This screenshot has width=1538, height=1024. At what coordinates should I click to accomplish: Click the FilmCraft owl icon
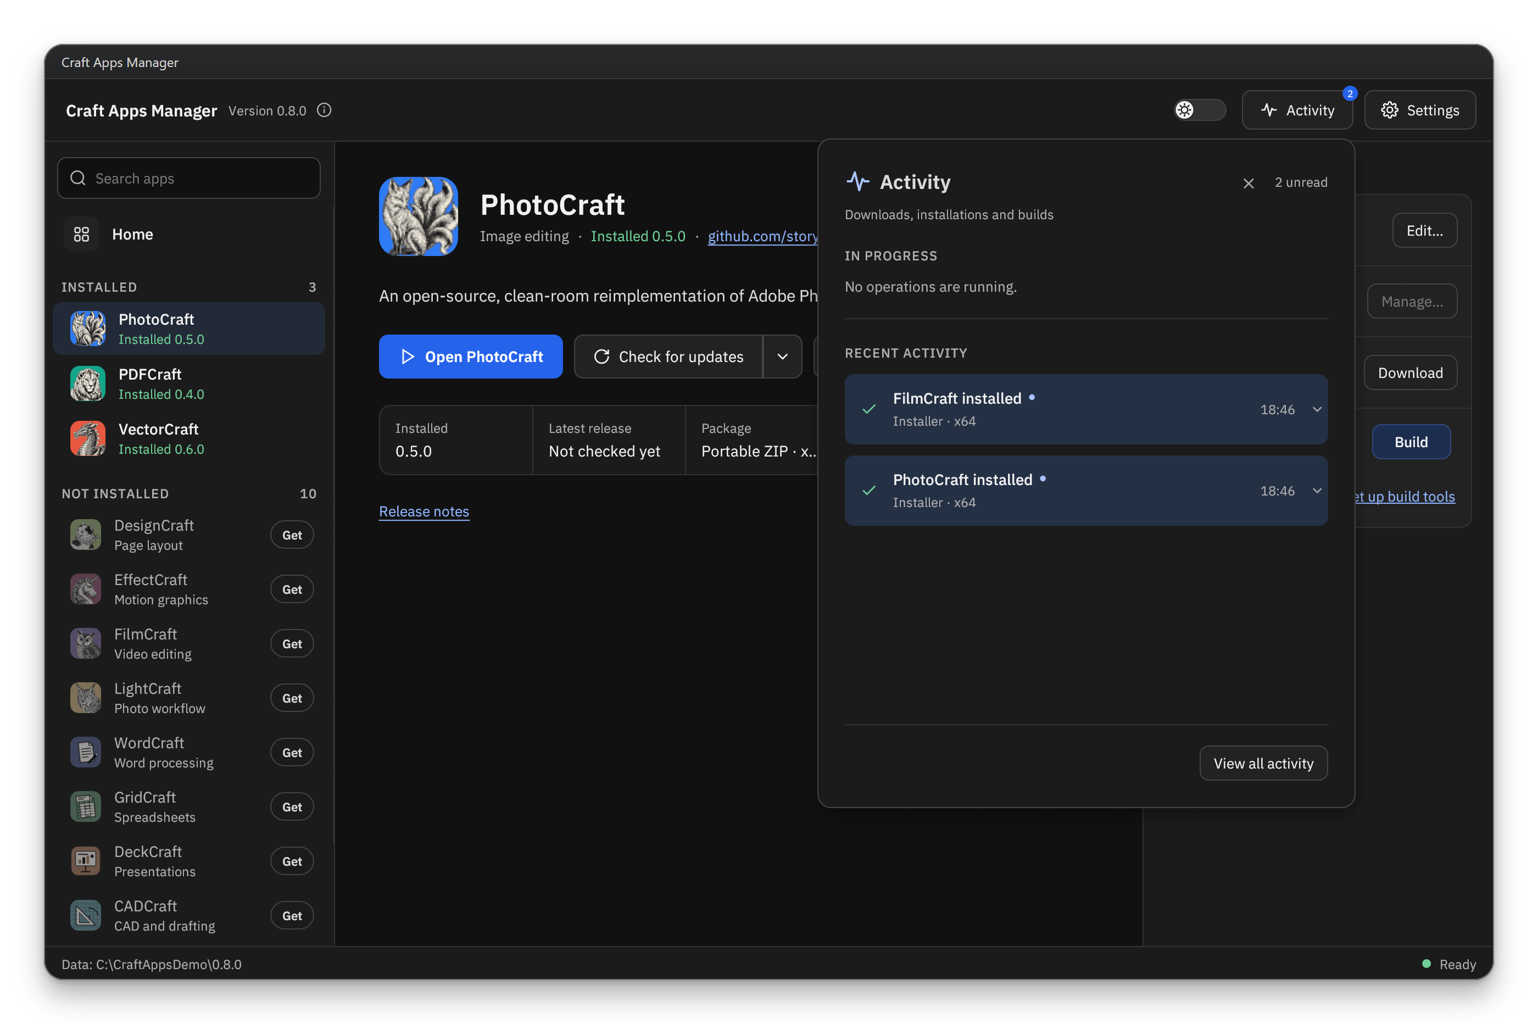[x=86, y=643]
